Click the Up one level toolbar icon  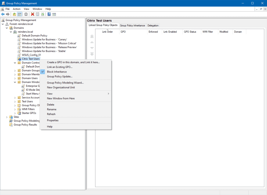coord(14,14)
